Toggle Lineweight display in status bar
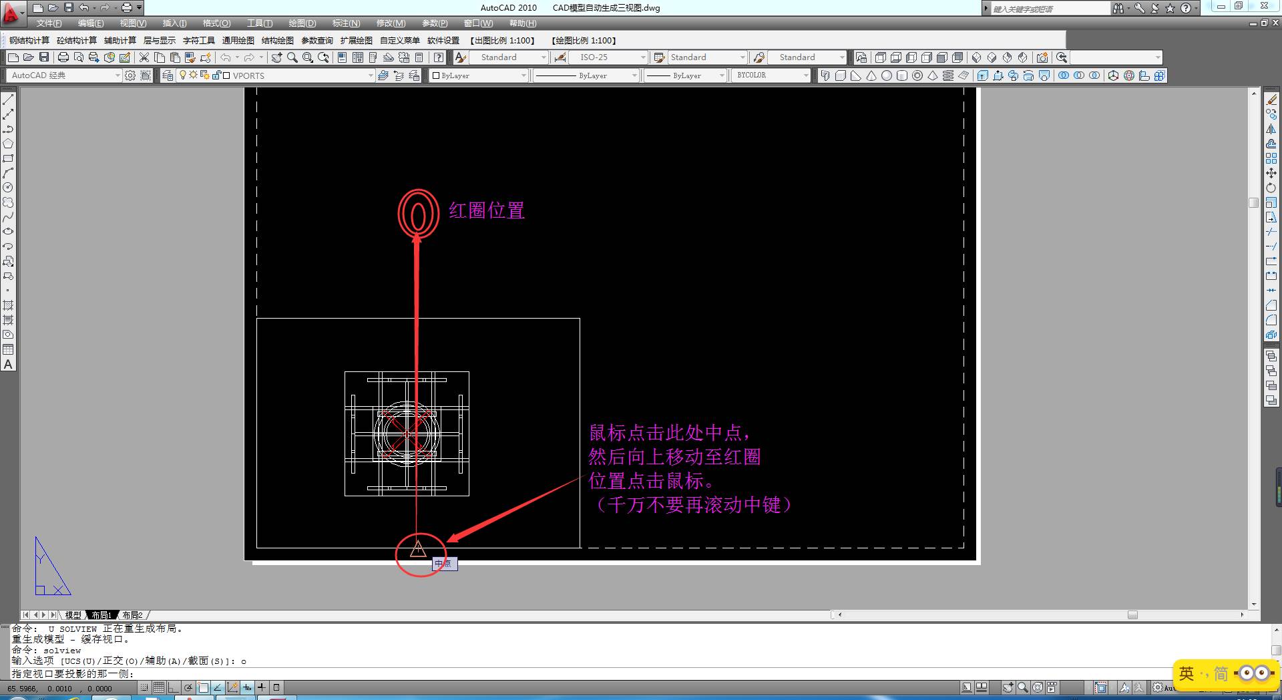This screenshot has height=700, width=1282. coord(262,687)
